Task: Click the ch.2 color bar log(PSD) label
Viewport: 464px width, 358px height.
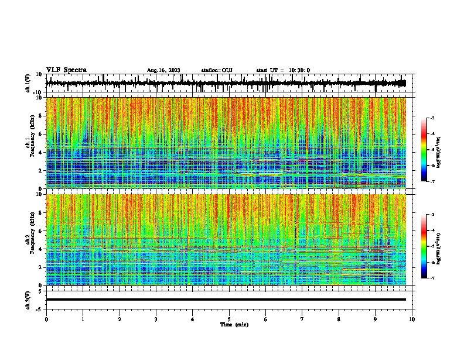Action: point(439,249)
